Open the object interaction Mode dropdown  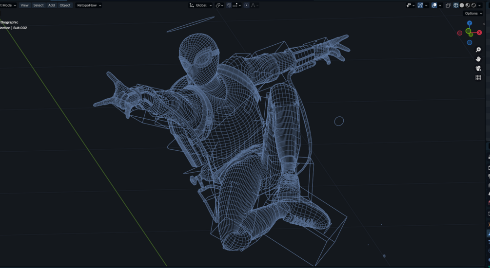[x=8, y=5]
